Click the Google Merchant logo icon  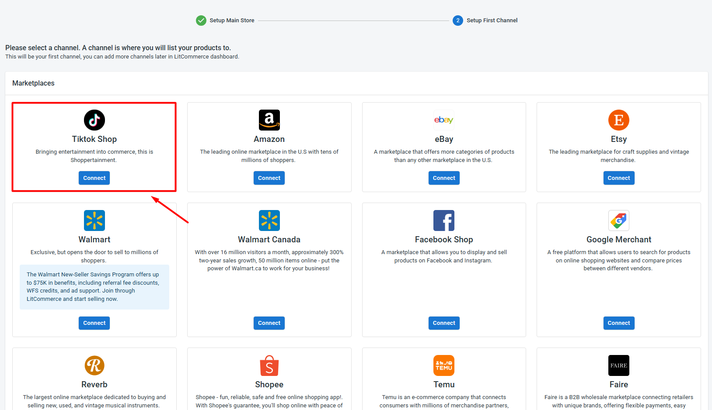coord(619,221)
